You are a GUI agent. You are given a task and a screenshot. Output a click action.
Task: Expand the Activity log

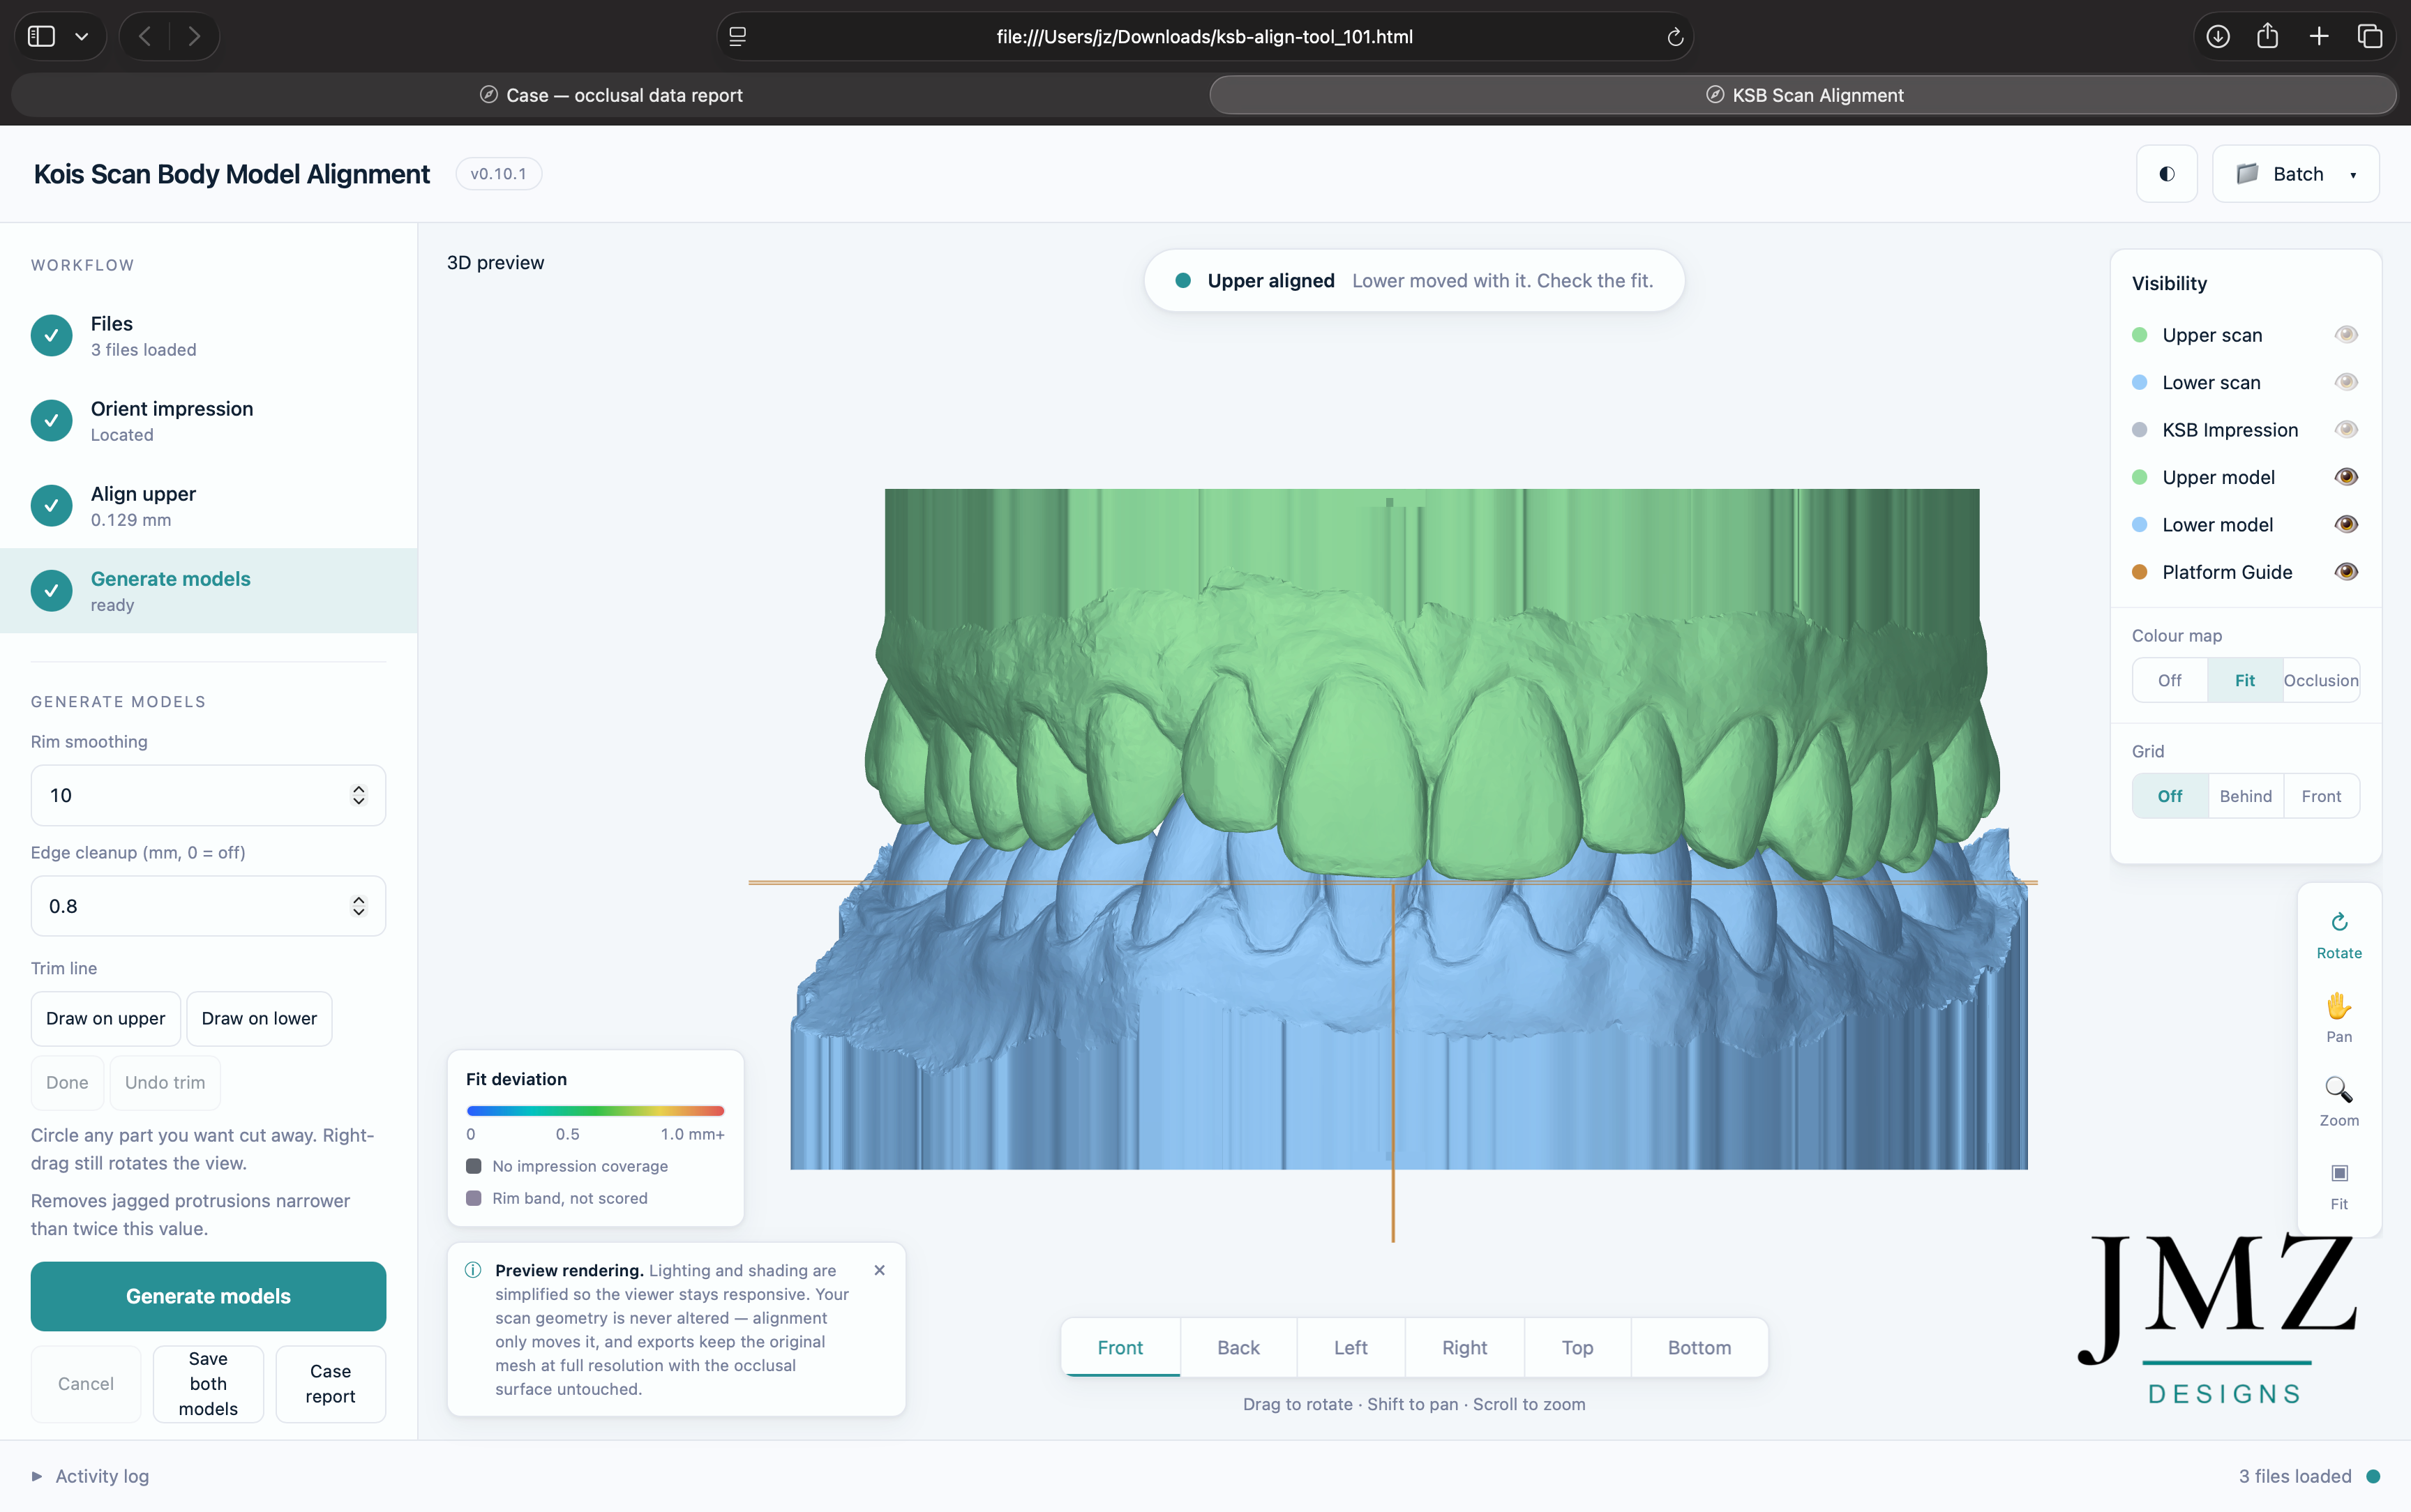91,1476
